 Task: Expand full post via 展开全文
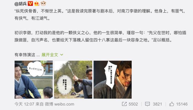[50, 55]
